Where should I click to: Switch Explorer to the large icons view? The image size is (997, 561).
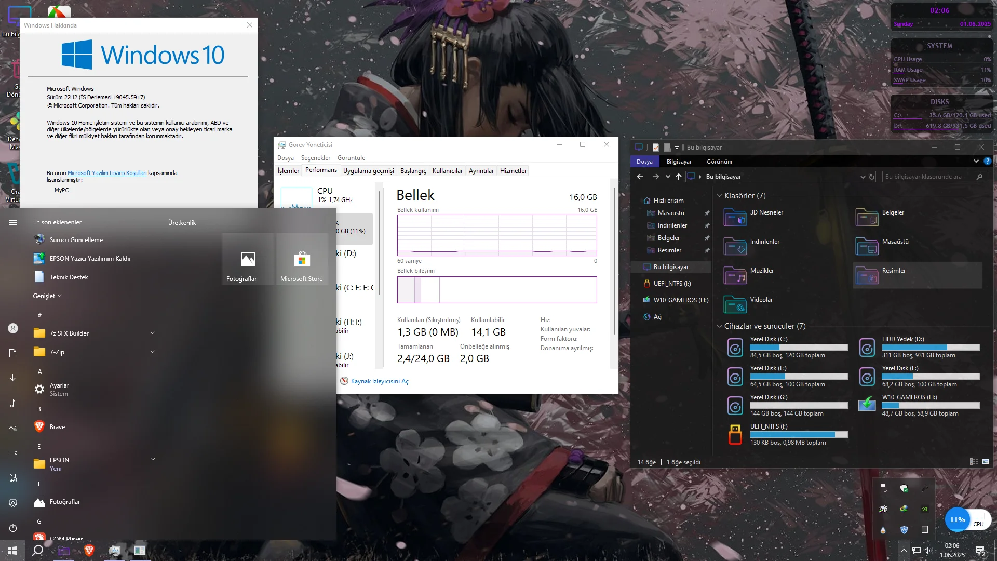pyautogui.click(x=986, y=462)
